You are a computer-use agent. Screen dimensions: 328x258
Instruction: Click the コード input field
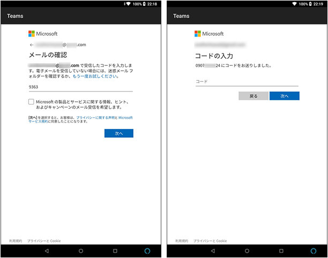click(247, 82)
